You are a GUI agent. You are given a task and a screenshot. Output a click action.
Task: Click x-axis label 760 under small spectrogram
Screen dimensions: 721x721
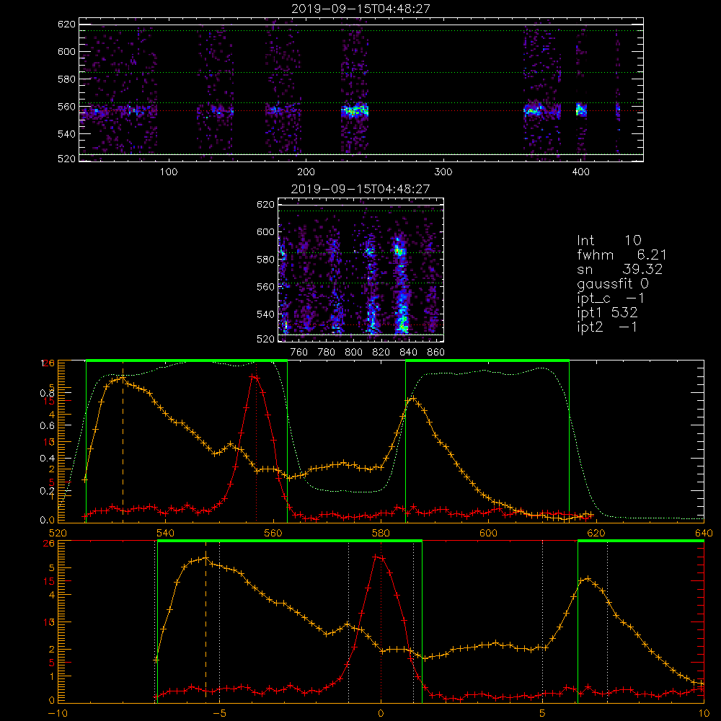299,353
